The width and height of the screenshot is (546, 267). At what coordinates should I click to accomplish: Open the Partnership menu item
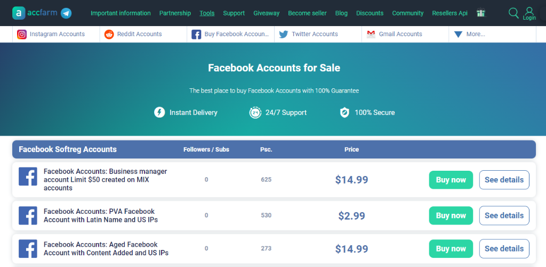click(x=175, y=13)
